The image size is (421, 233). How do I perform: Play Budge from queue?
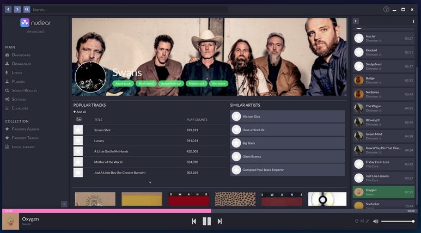(x=383, y=80)
